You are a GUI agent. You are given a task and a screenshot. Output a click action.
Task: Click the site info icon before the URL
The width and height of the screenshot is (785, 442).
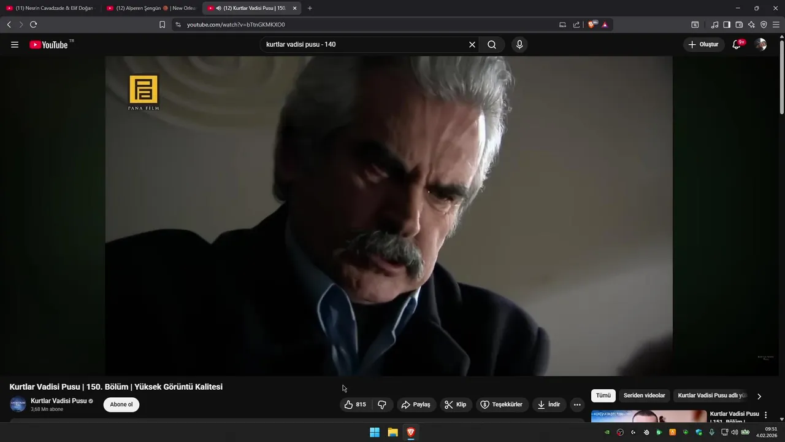(x=178, y=25)
